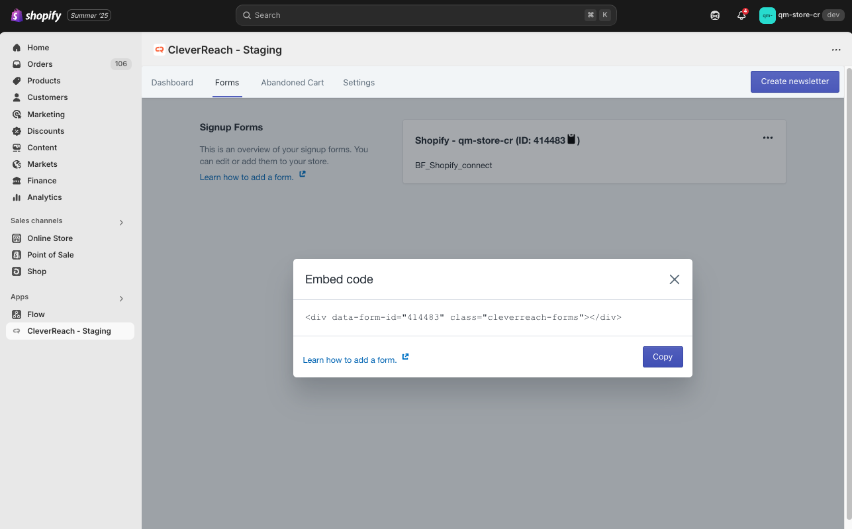
Task: Open Products in sidebar
Action: click(x=44, y=81)
